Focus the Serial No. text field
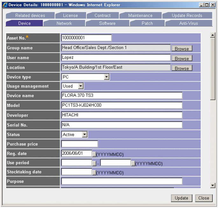This screenshot has height=208, width=218. click(122, 125)
